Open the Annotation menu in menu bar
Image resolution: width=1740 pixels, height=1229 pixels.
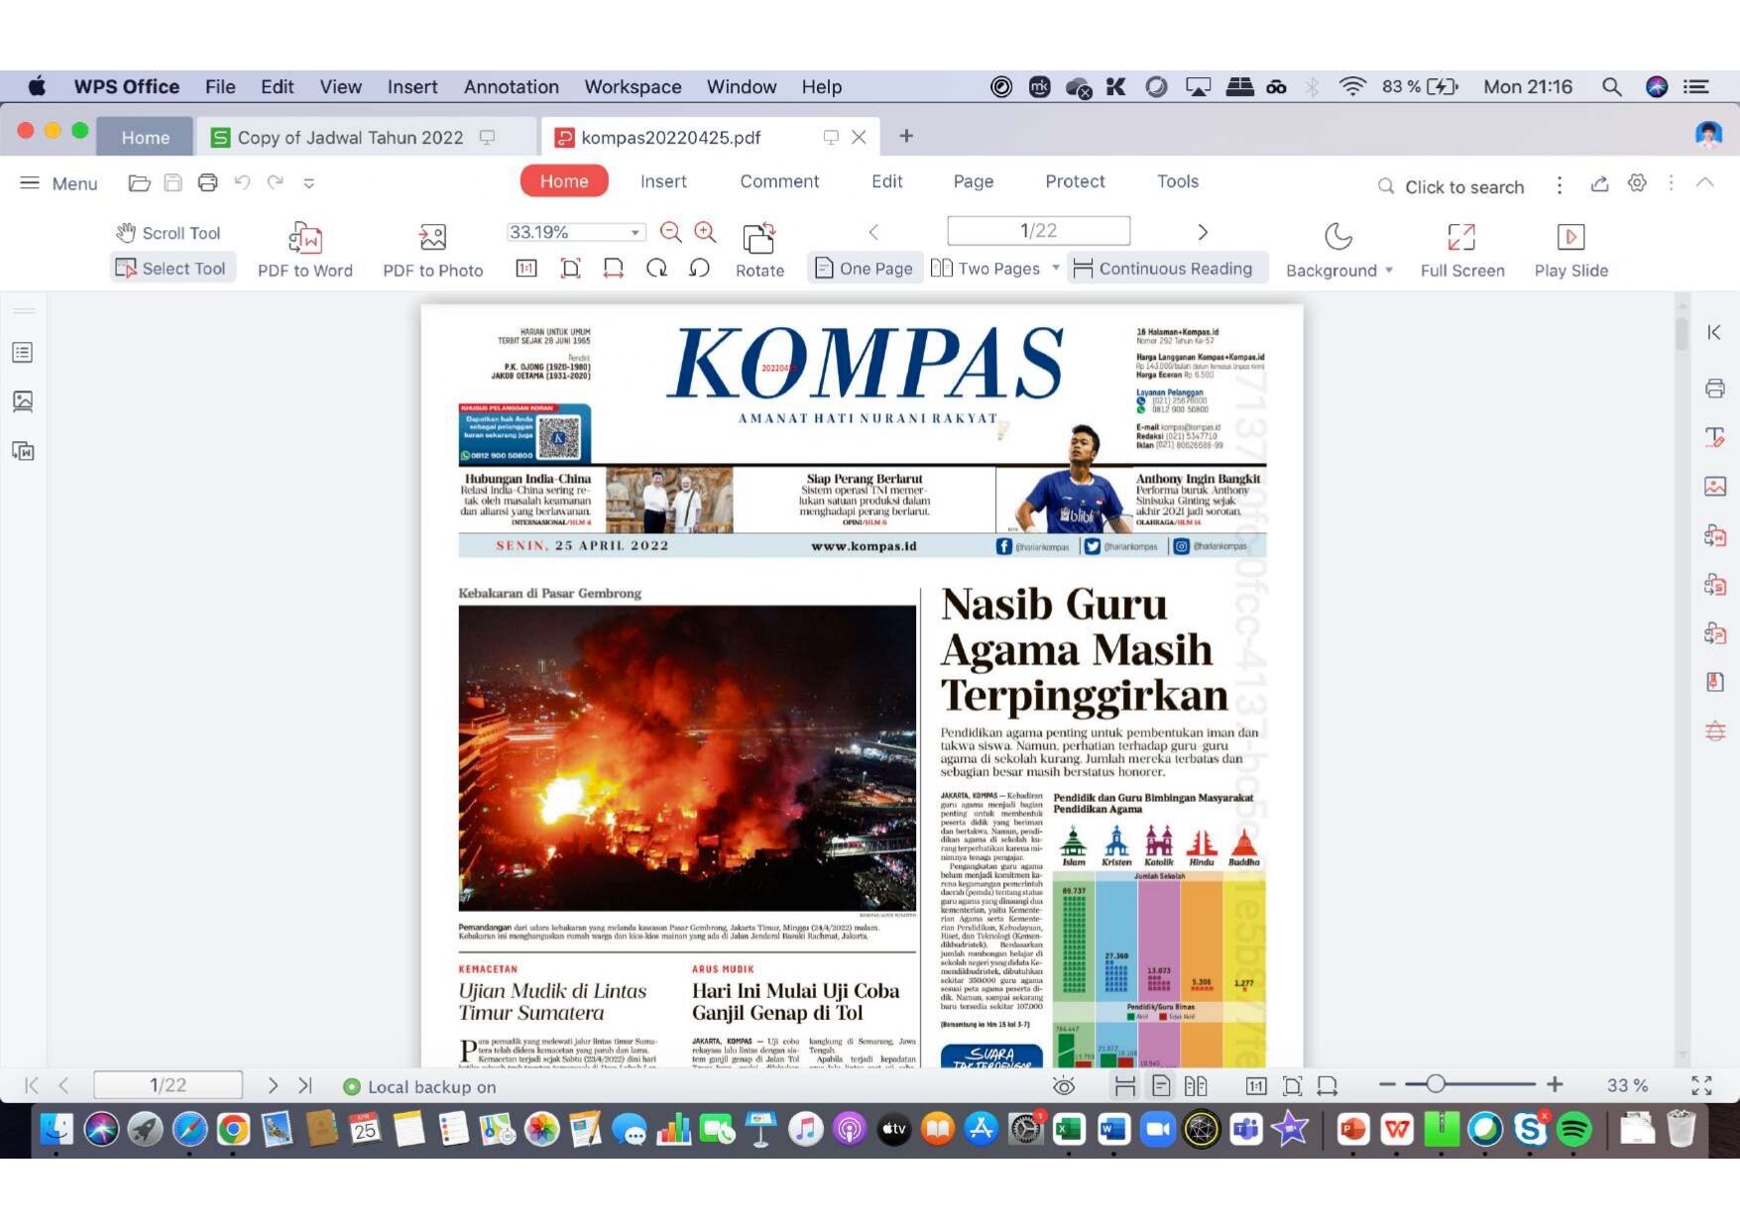point(511,87)
